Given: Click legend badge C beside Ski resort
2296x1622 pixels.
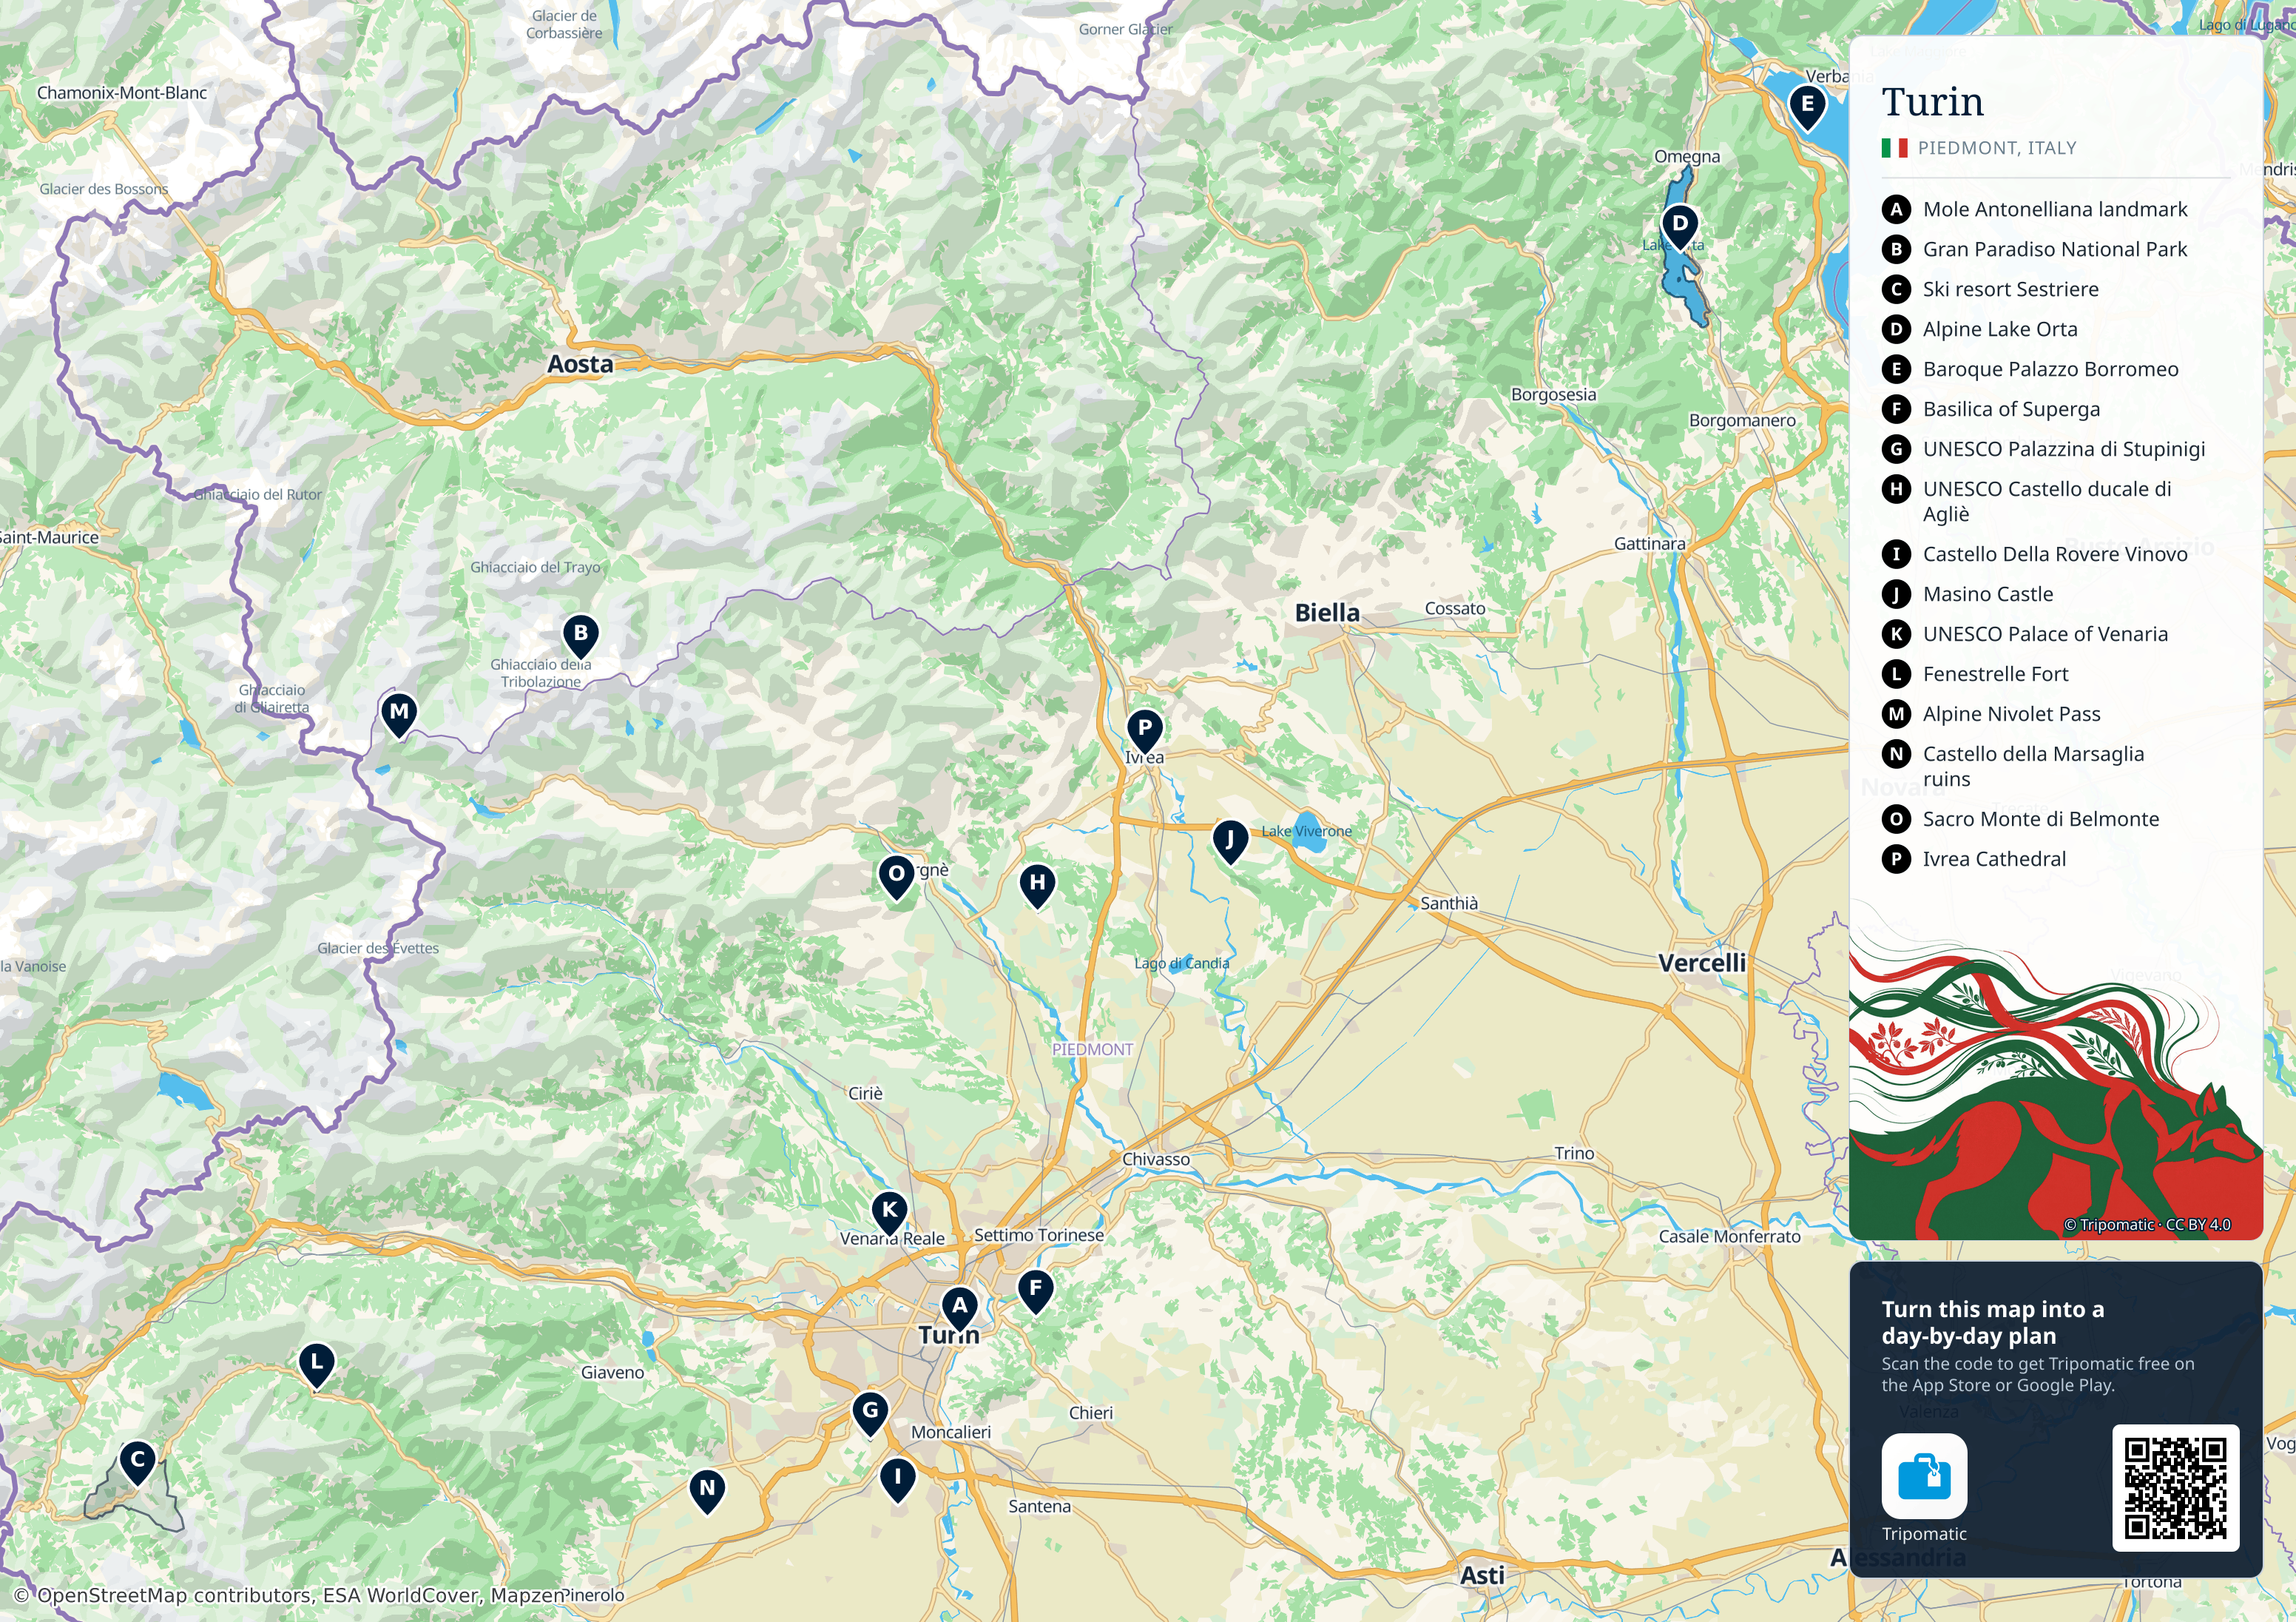Looking at the screenshot, I should click(1896, 289).
